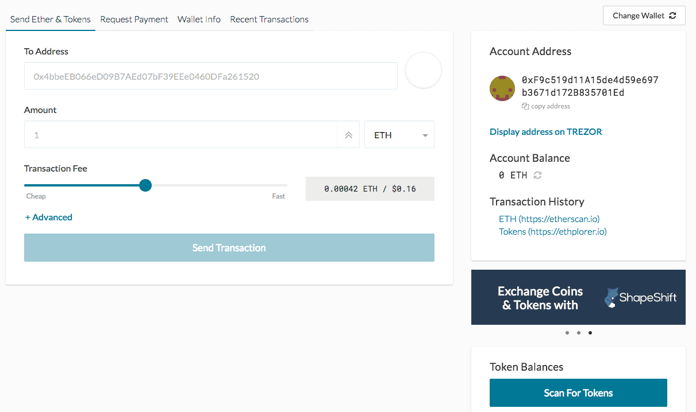Select the third carousel dot
The width and height of the screenshot is (696, 412).
[x=590, y=332]
